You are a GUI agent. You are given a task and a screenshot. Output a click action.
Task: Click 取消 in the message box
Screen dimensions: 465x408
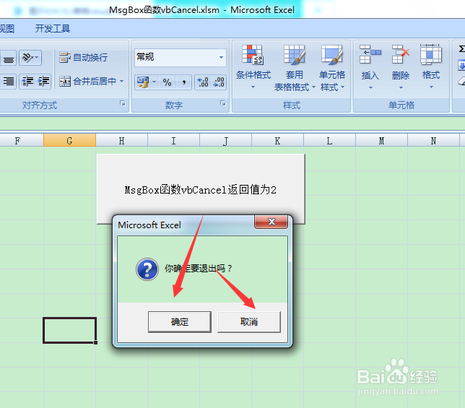(249, 322)
